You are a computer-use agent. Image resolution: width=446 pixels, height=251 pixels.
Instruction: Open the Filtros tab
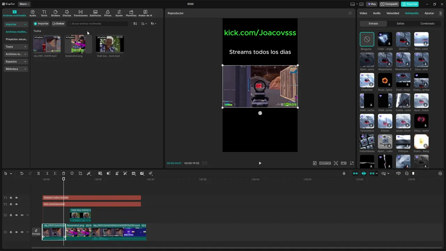coord(108,13)
